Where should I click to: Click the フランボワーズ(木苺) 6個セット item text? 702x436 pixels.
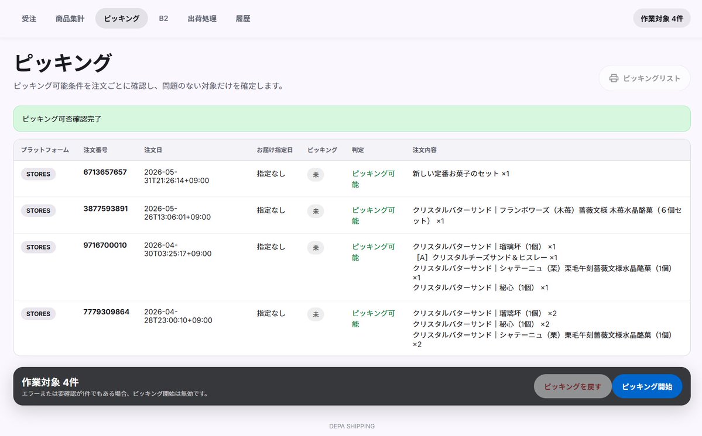tap(547, 215)
